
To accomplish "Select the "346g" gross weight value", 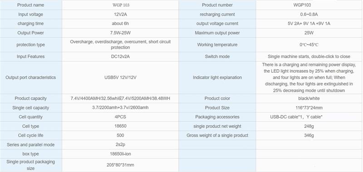I will click(309, 135).
